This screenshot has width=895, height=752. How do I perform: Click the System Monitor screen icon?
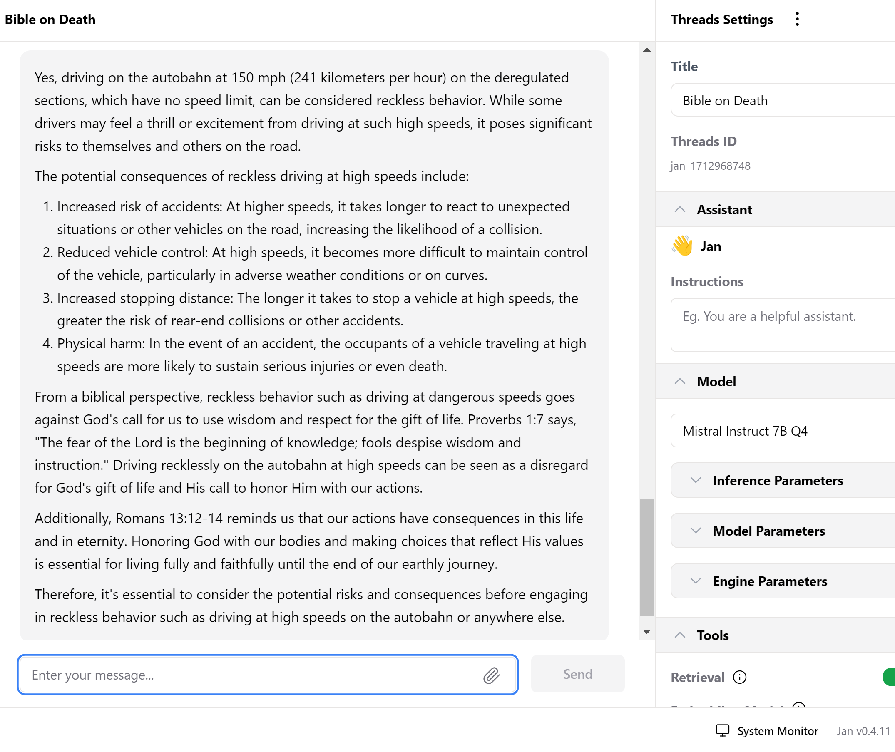722,730
